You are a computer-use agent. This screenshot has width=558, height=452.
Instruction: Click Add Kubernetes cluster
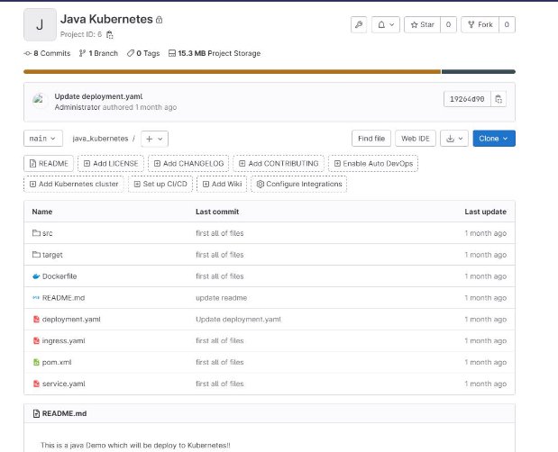[x=74, y=184]
